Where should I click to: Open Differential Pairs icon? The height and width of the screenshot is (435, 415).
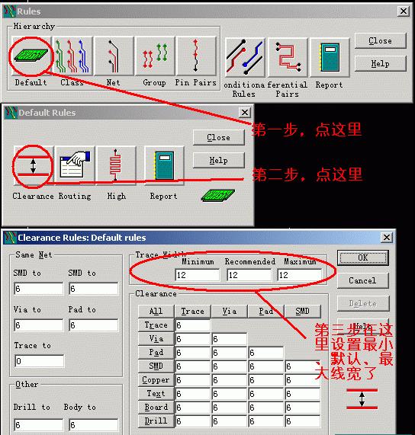(288, 58)
